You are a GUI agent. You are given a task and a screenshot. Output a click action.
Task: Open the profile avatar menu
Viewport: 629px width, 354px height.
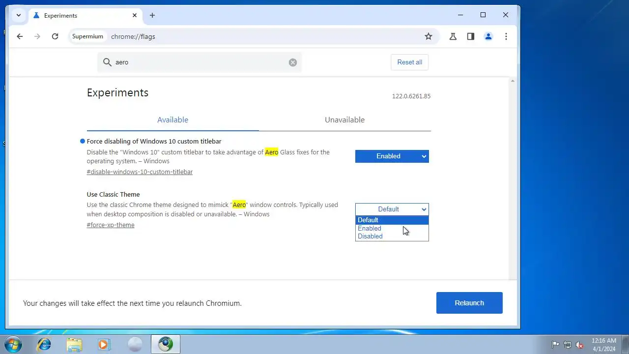(488, 36)
